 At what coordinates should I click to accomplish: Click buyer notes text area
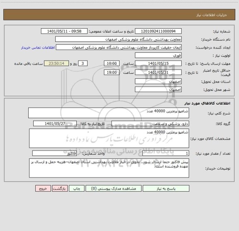109,168
